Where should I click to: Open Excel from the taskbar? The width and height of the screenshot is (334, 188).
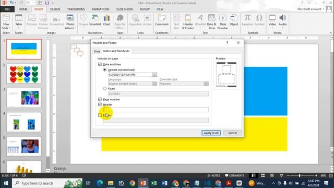[154, 183]
